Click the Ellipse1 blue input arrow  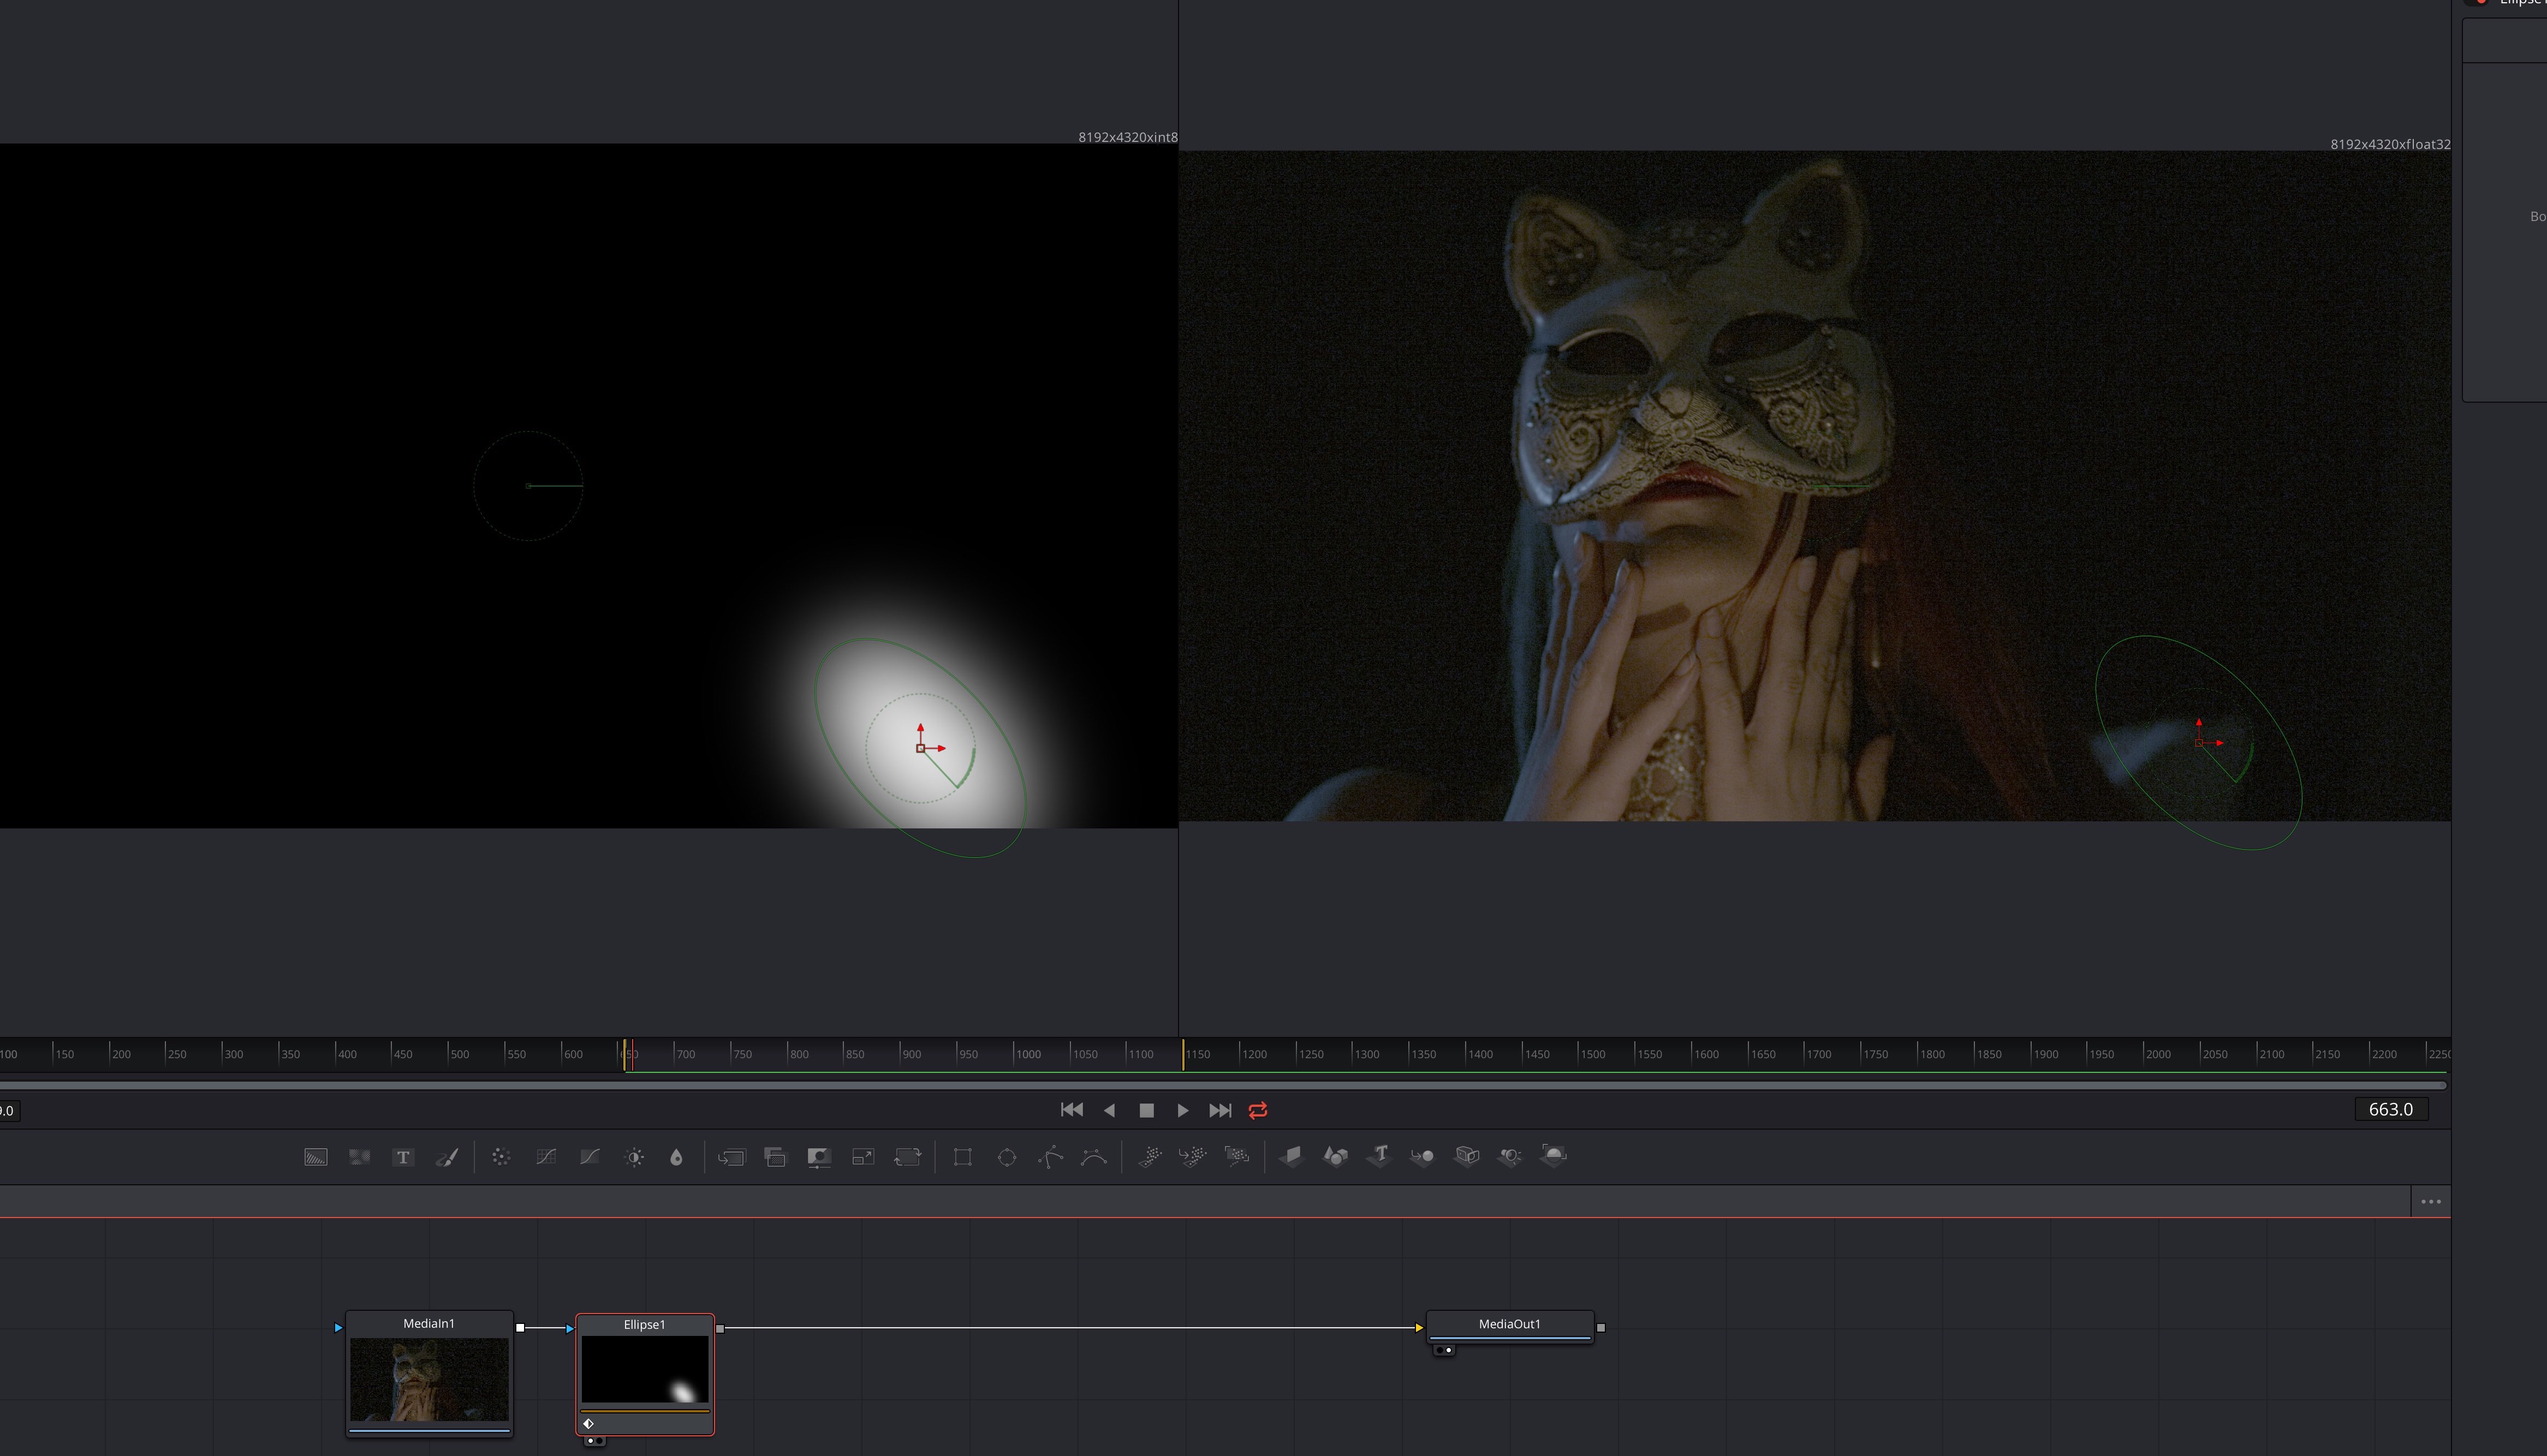570,1329
